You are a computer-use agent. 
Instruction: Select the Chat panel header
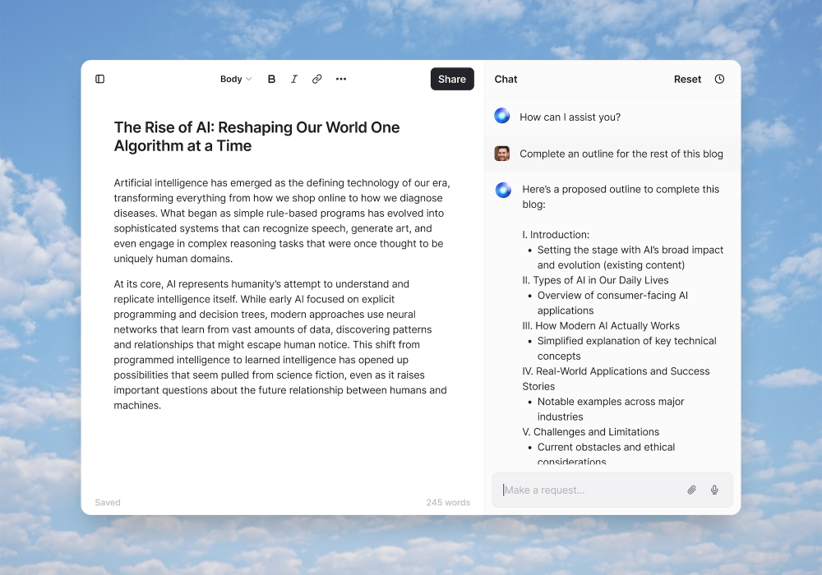(506, 79)
